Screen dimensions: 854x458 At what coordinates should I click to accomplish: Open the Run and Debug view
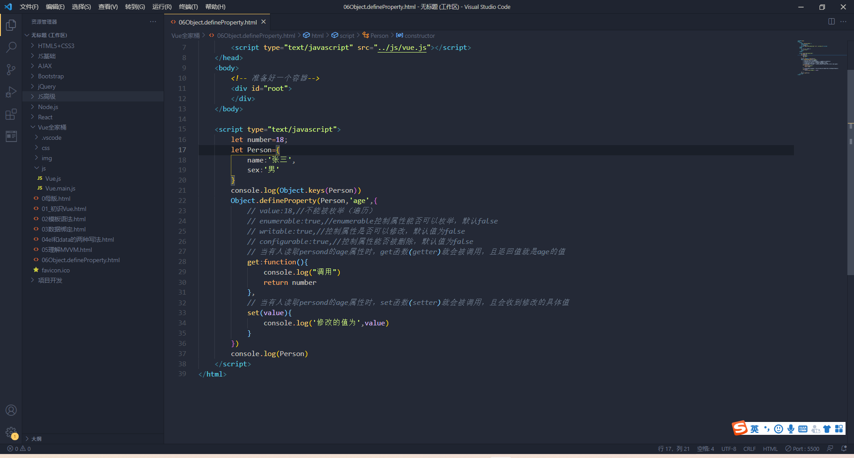[x=11, y=92]
